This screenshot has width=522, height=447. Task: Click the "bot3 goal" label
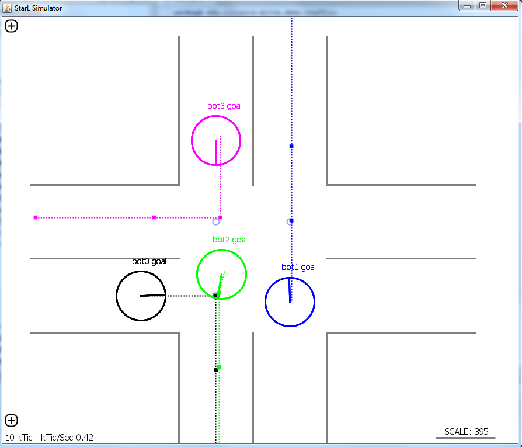(x=224, y=106)
